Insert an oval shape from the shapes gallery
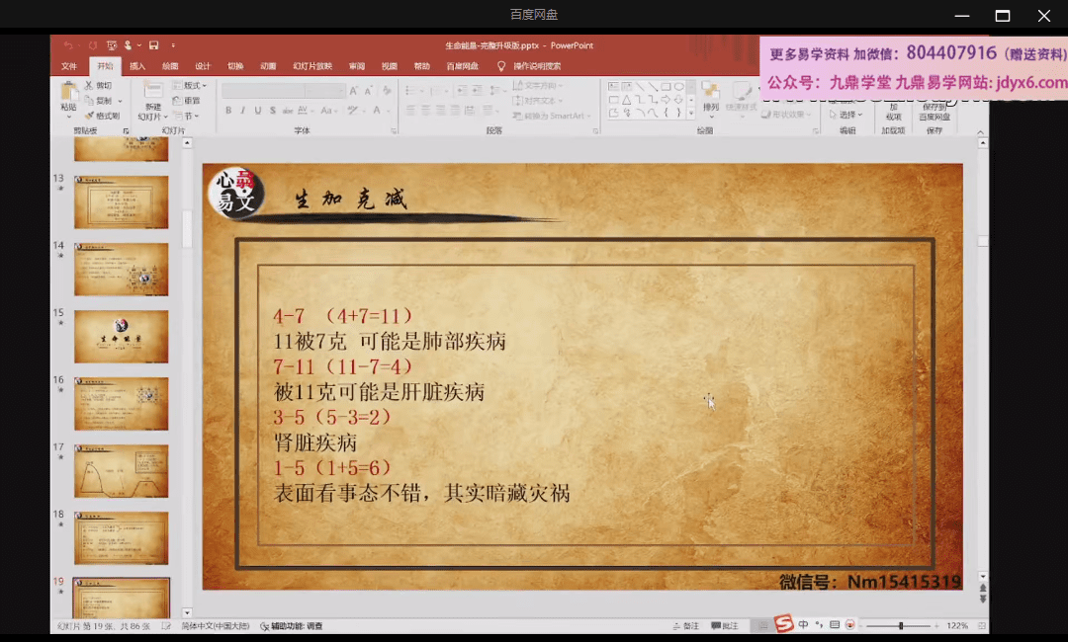This screenshot has height=642, width=1068. [679, 86]
